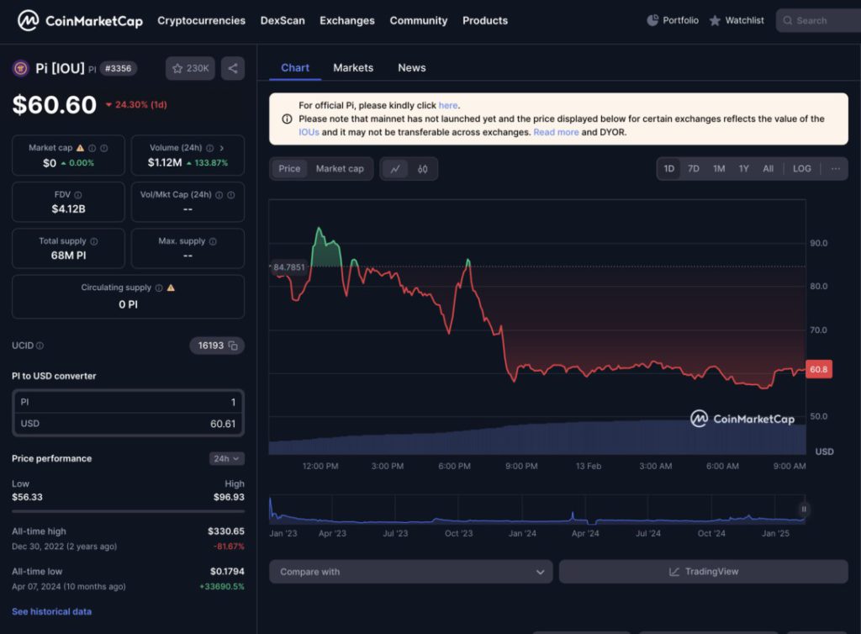The height and width of the screenshot is (634, 861).
Task: Click the notice banner info icon
Action: pyautogui.click(x=287, y=119)
